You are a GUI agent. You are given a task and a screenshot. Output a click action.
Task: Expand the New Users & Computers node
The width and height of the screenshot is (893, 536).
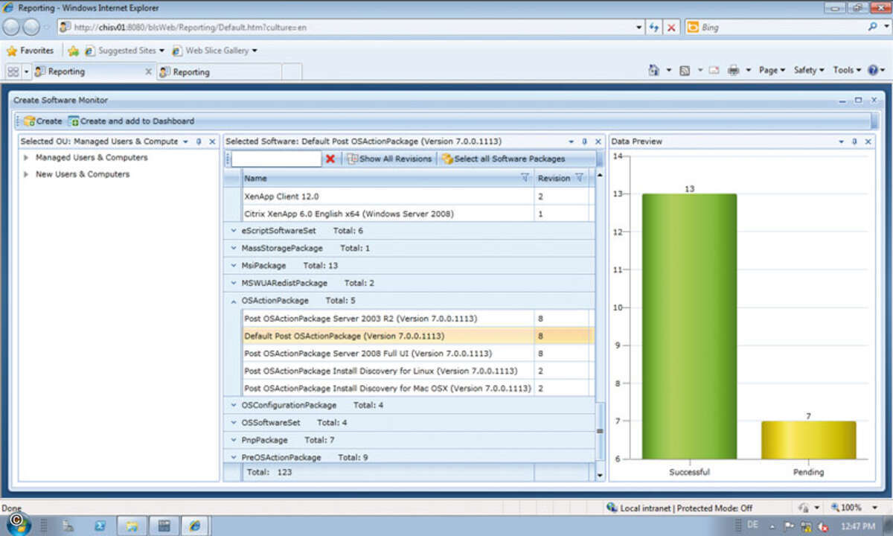click(x=26, y=174)
